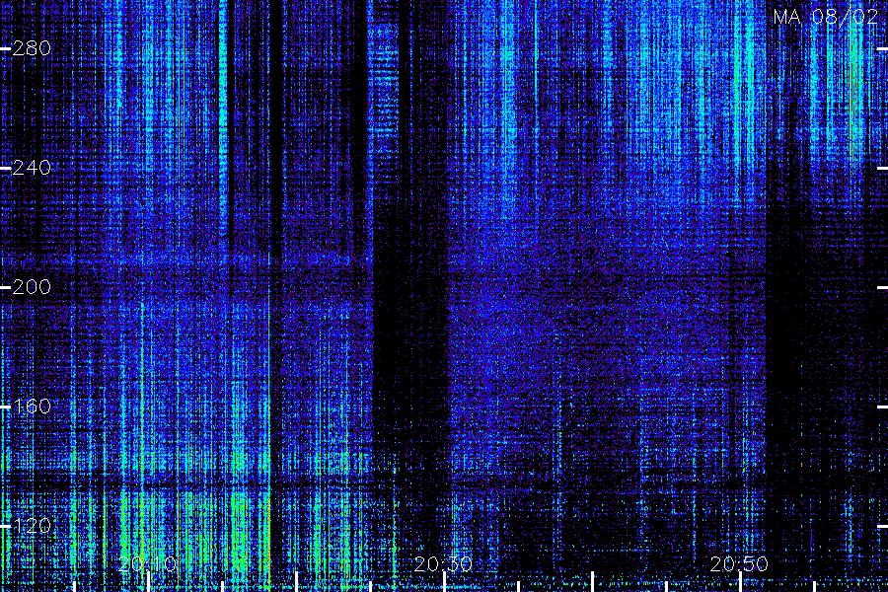Click the 20:50 time axis label

pos(739,564)
